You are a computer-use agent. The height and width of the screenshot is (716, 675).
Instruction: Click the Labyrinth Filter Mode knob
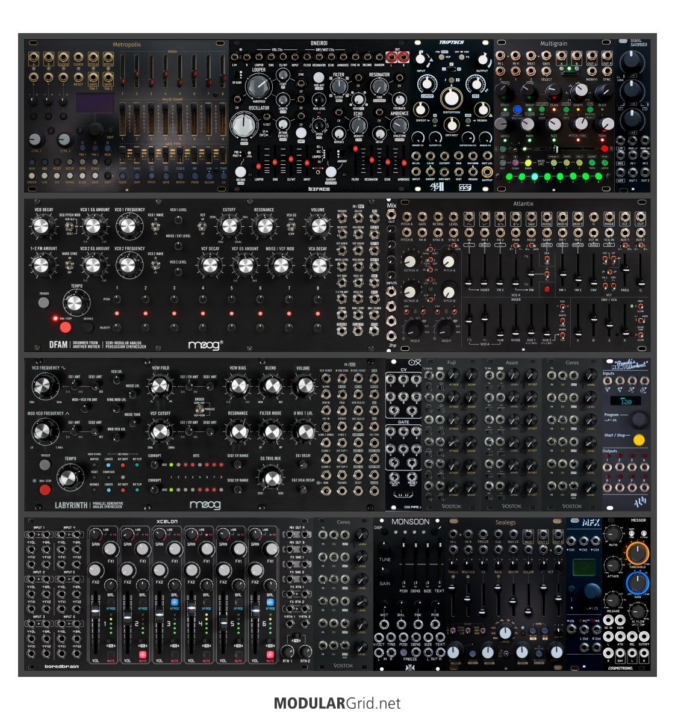coord(272,432)
